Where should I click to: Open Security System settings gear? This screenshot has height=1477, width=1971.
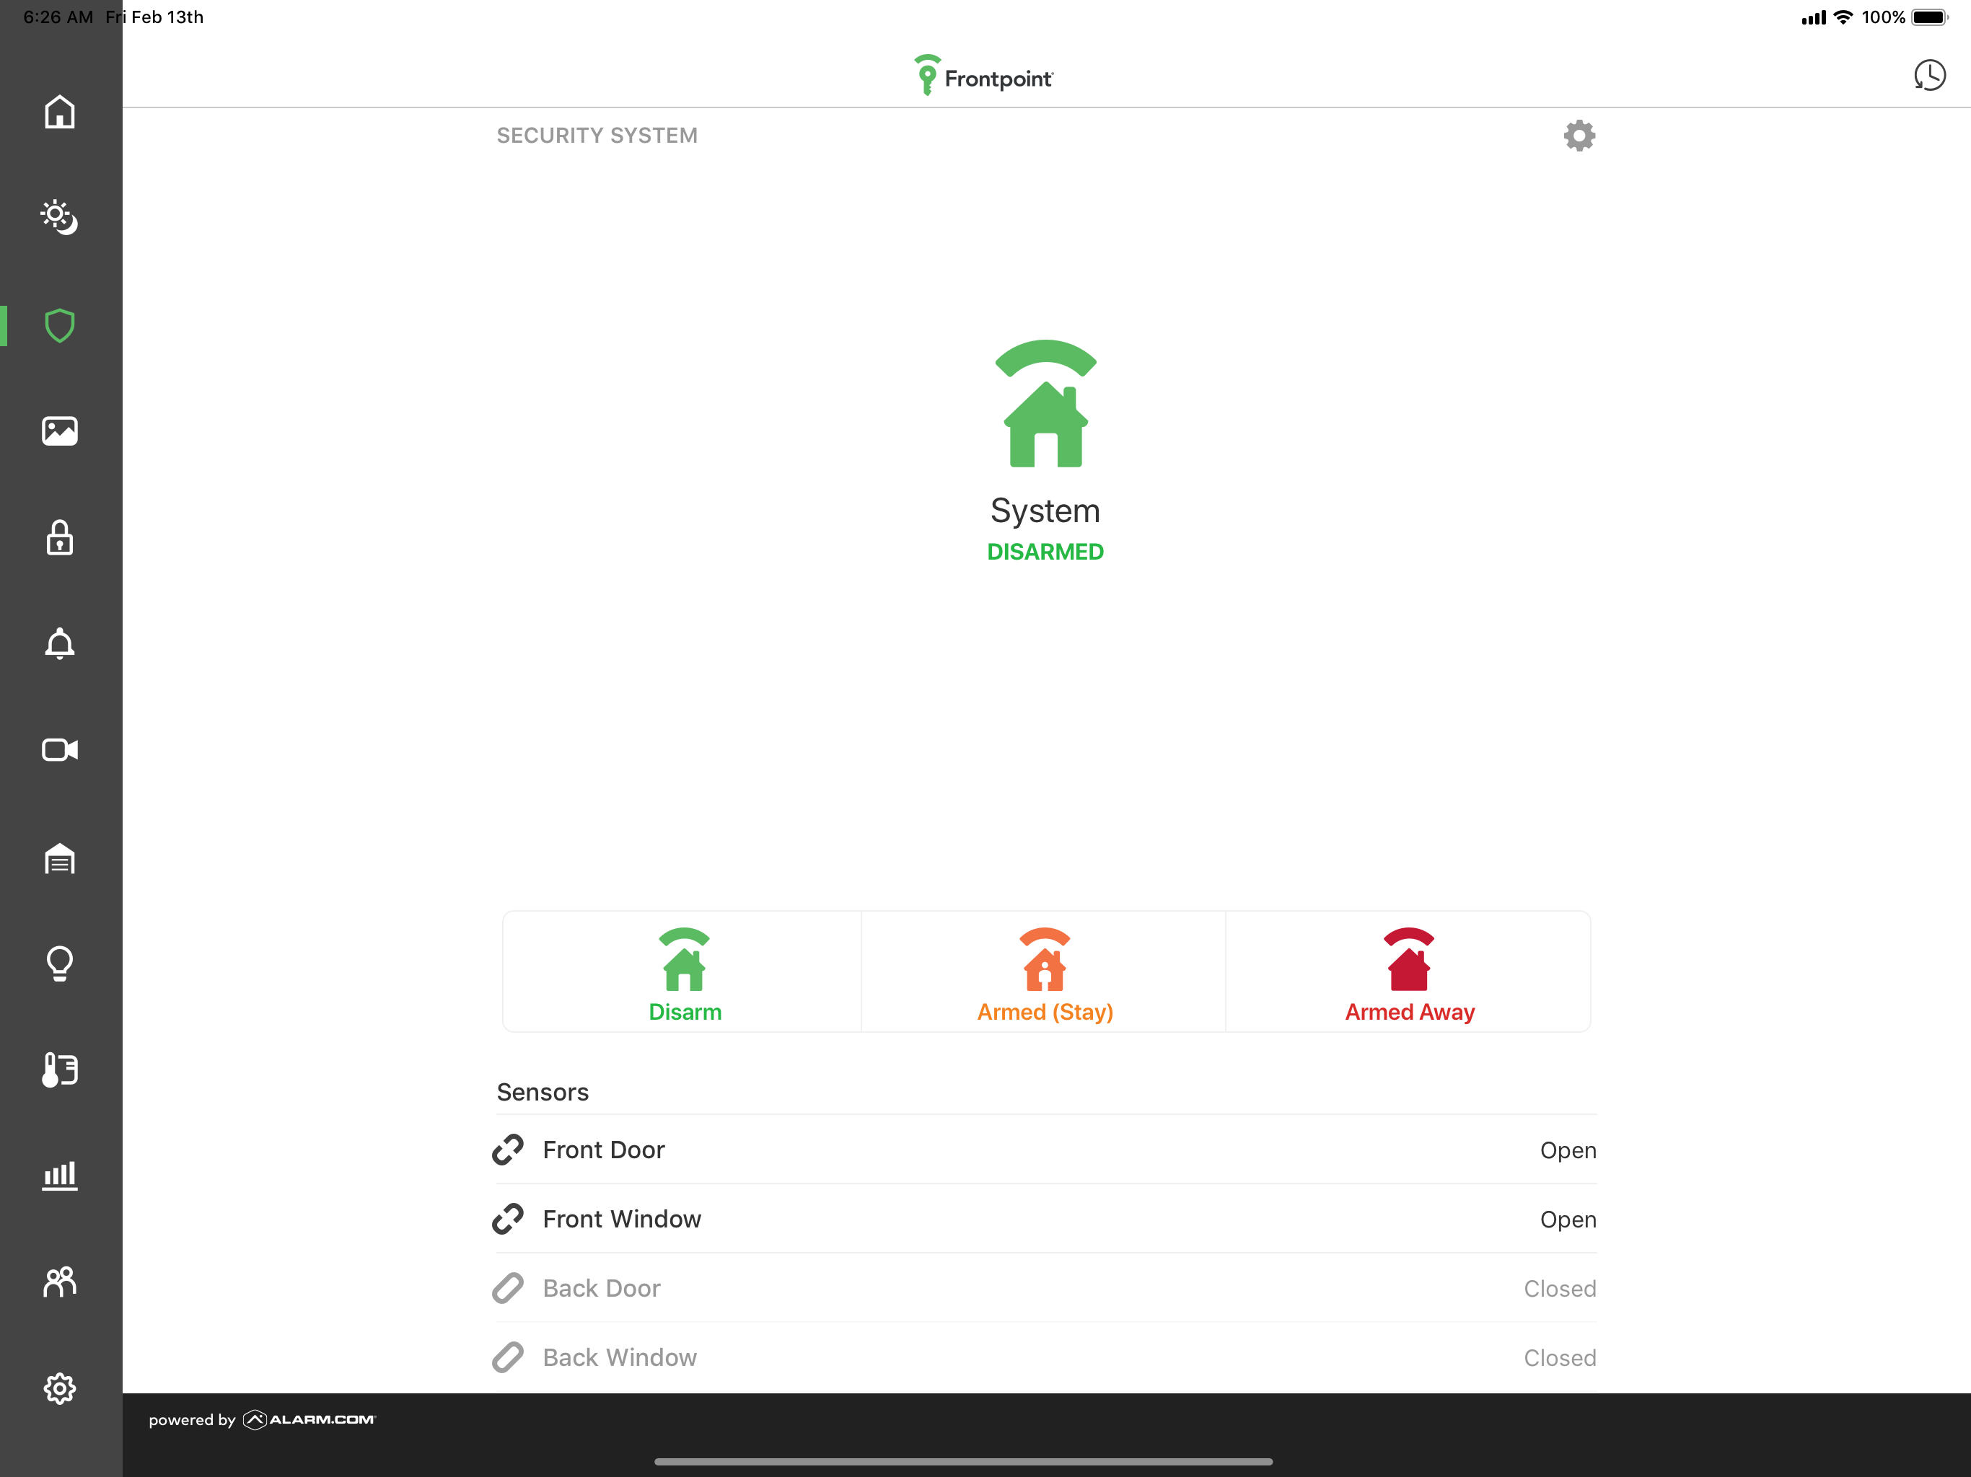click(x=1579, y=136)
